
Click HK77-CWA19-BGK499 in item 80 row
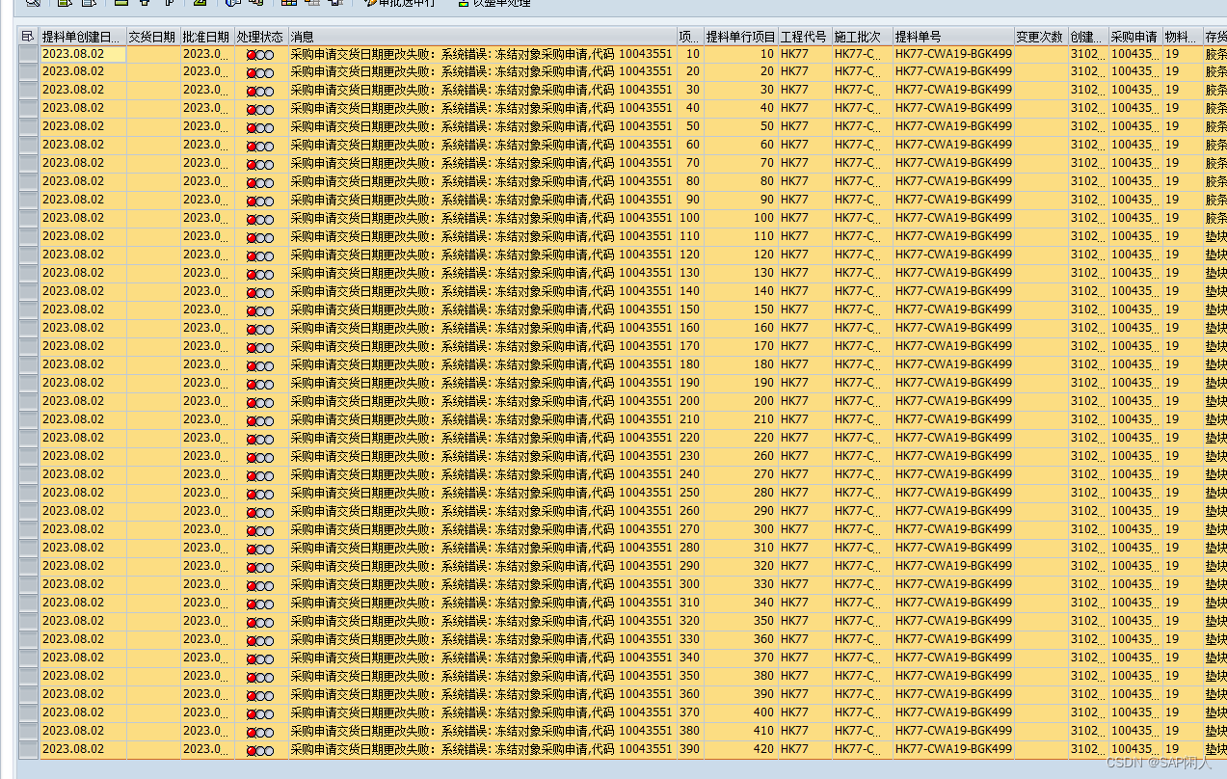pos(953,181)
